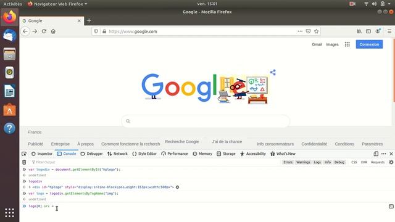Open Google apps grid icon

point(347,44)
